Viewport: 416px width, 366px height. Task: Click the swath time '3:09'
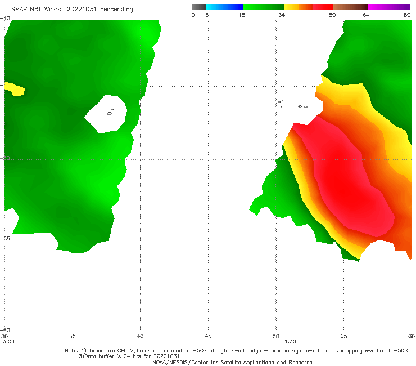pos(8,342)
